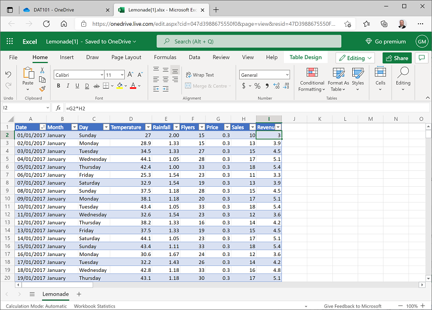Switch to the Table Design tab
The width and height of the screenshot is (432, 310).
(306, 57)
